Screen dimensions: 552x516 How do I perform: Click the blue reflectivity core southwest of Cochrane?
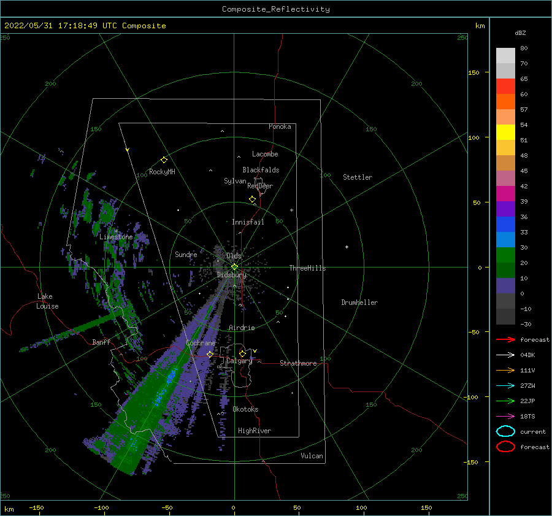coord(172,376)
